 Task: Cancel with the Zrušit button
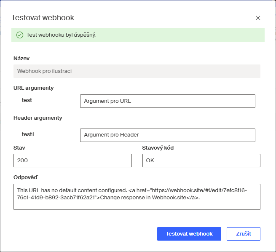(x=243, y=234)
